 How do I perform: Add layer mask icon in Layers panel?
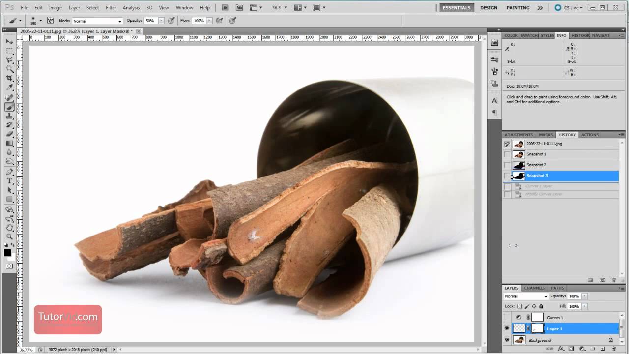click(571, 349)
